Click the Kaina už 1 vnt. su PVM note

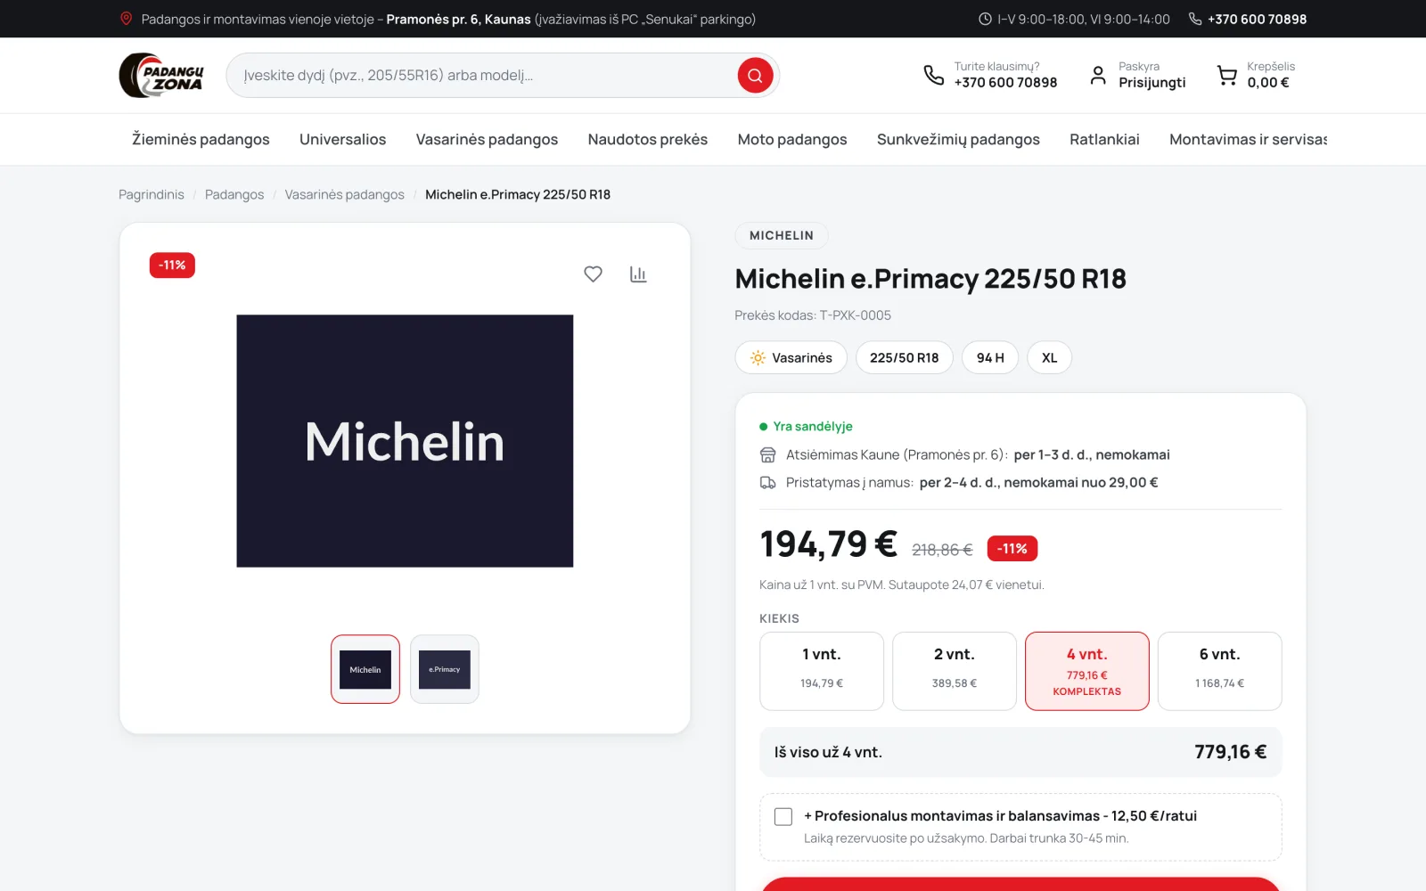click(902, 585)
